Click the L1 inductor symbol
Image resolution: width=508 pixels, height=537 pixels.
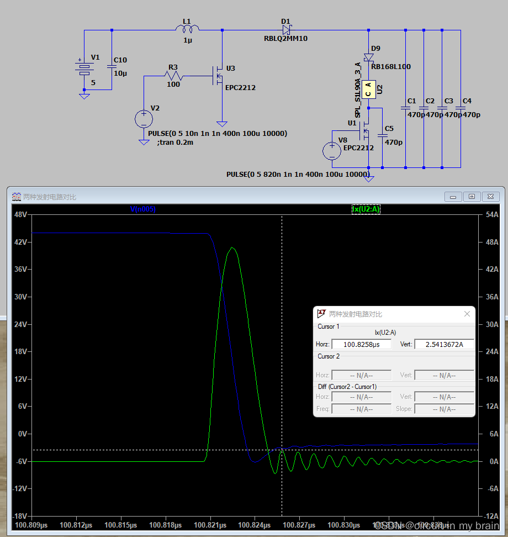click(x=187, y=28)
